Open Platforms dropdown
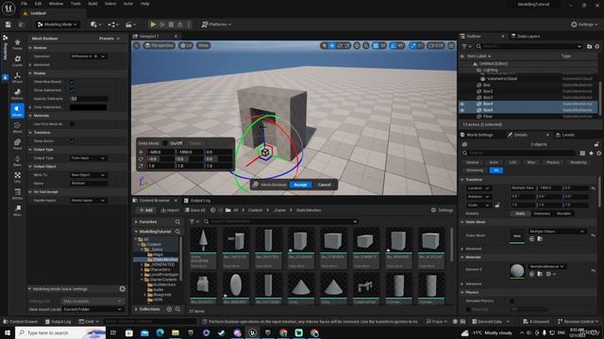This screenshot has height=339, width=604. [x=216, y=24]
